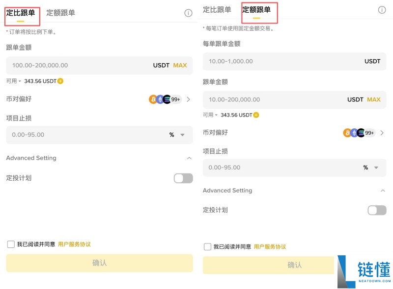This screenshot has height=289, width=393.
Task: Open the info icon on the right panel
Action: [x=382, y=10]
